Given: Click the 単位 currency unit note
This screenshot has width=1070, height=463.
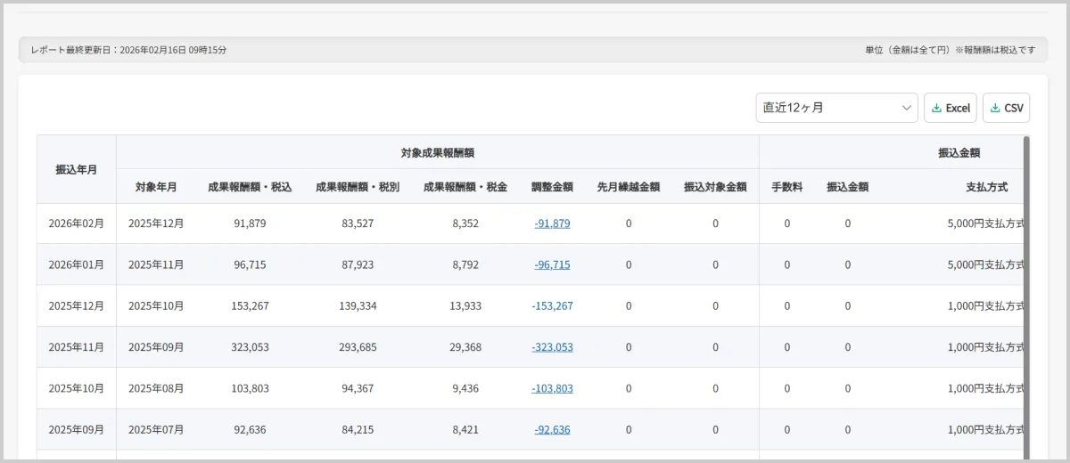Looking at the screenshot, I should pos(950,50).
